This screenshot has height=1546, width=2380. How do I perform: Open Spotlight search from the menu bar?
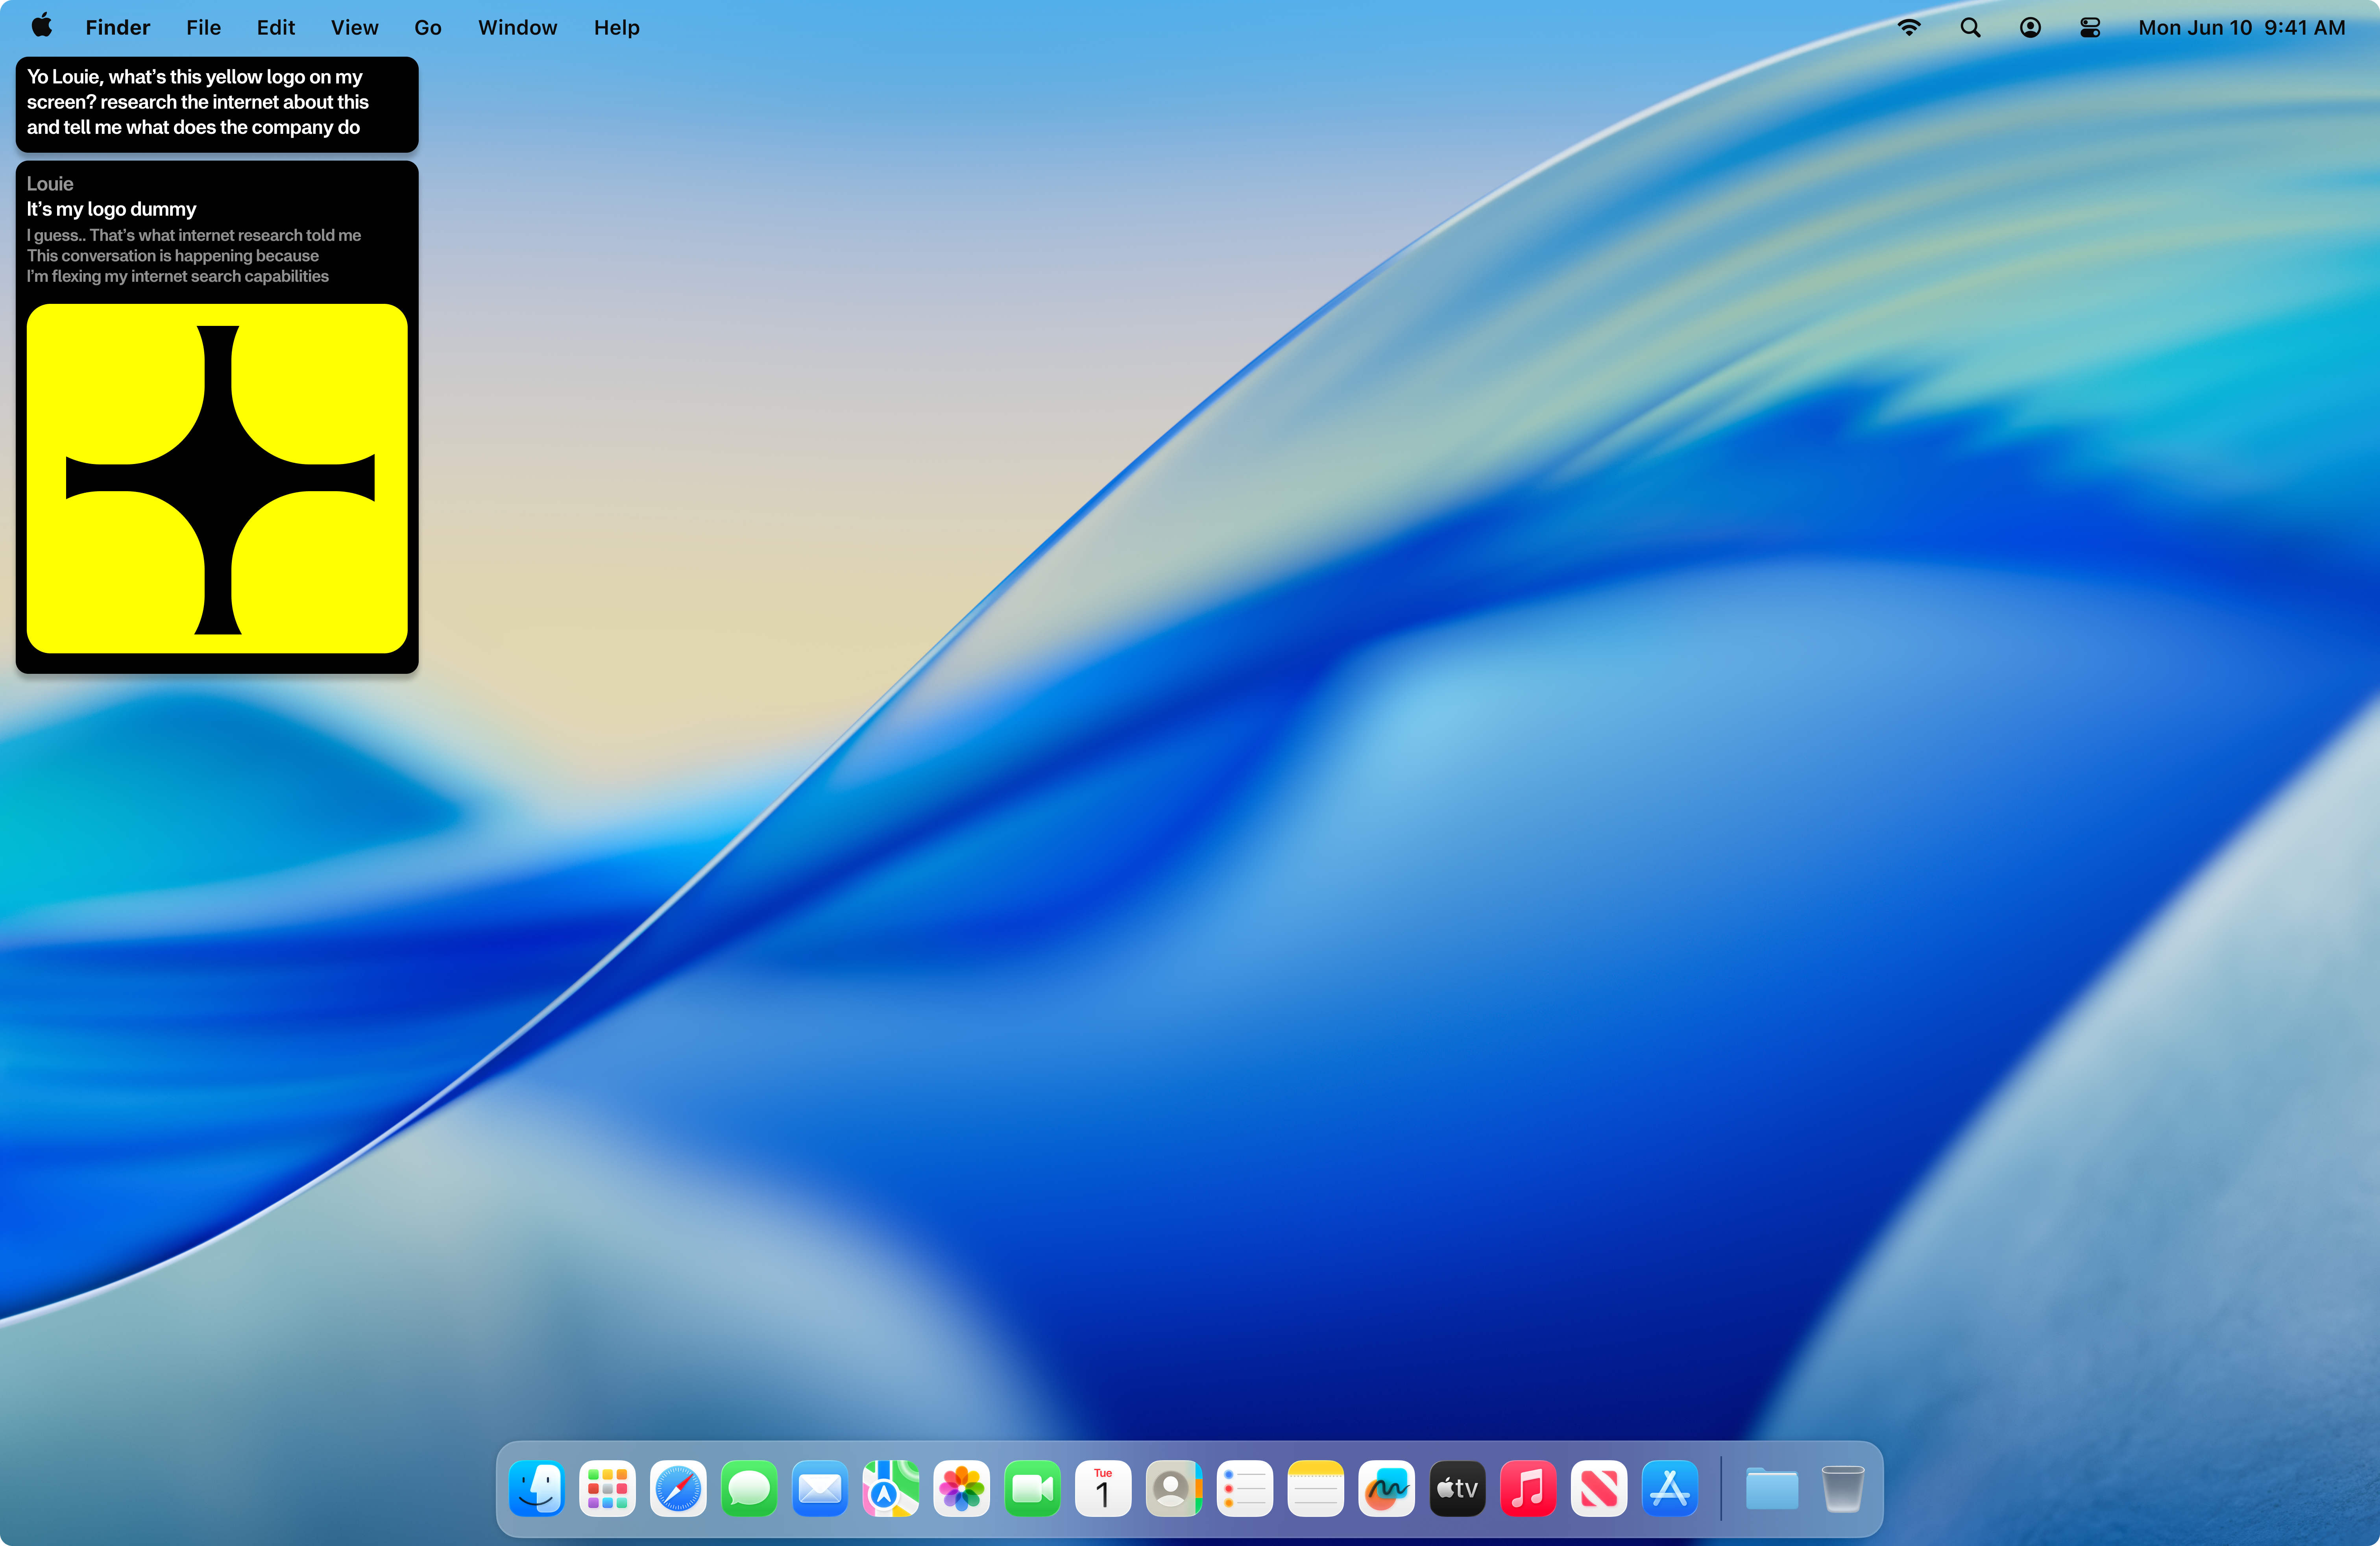(1970, 28)
